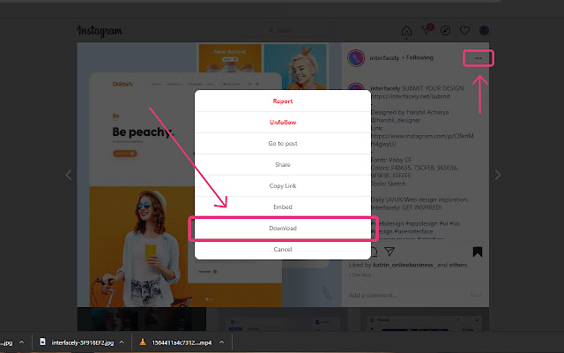This screenshot has height=353, width=564.
Task: Expand options for the .mp4 download
Action: [x=221, y=342]
